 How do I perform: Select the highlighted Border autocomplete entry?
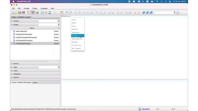[x=78, y=36]
